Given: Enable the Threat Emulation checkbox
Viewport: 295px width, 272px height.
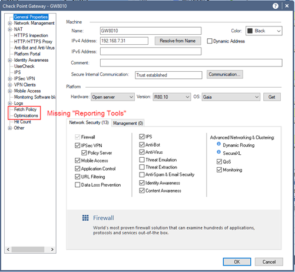Looking at the screenshot, I should click(x=142, y=160).
